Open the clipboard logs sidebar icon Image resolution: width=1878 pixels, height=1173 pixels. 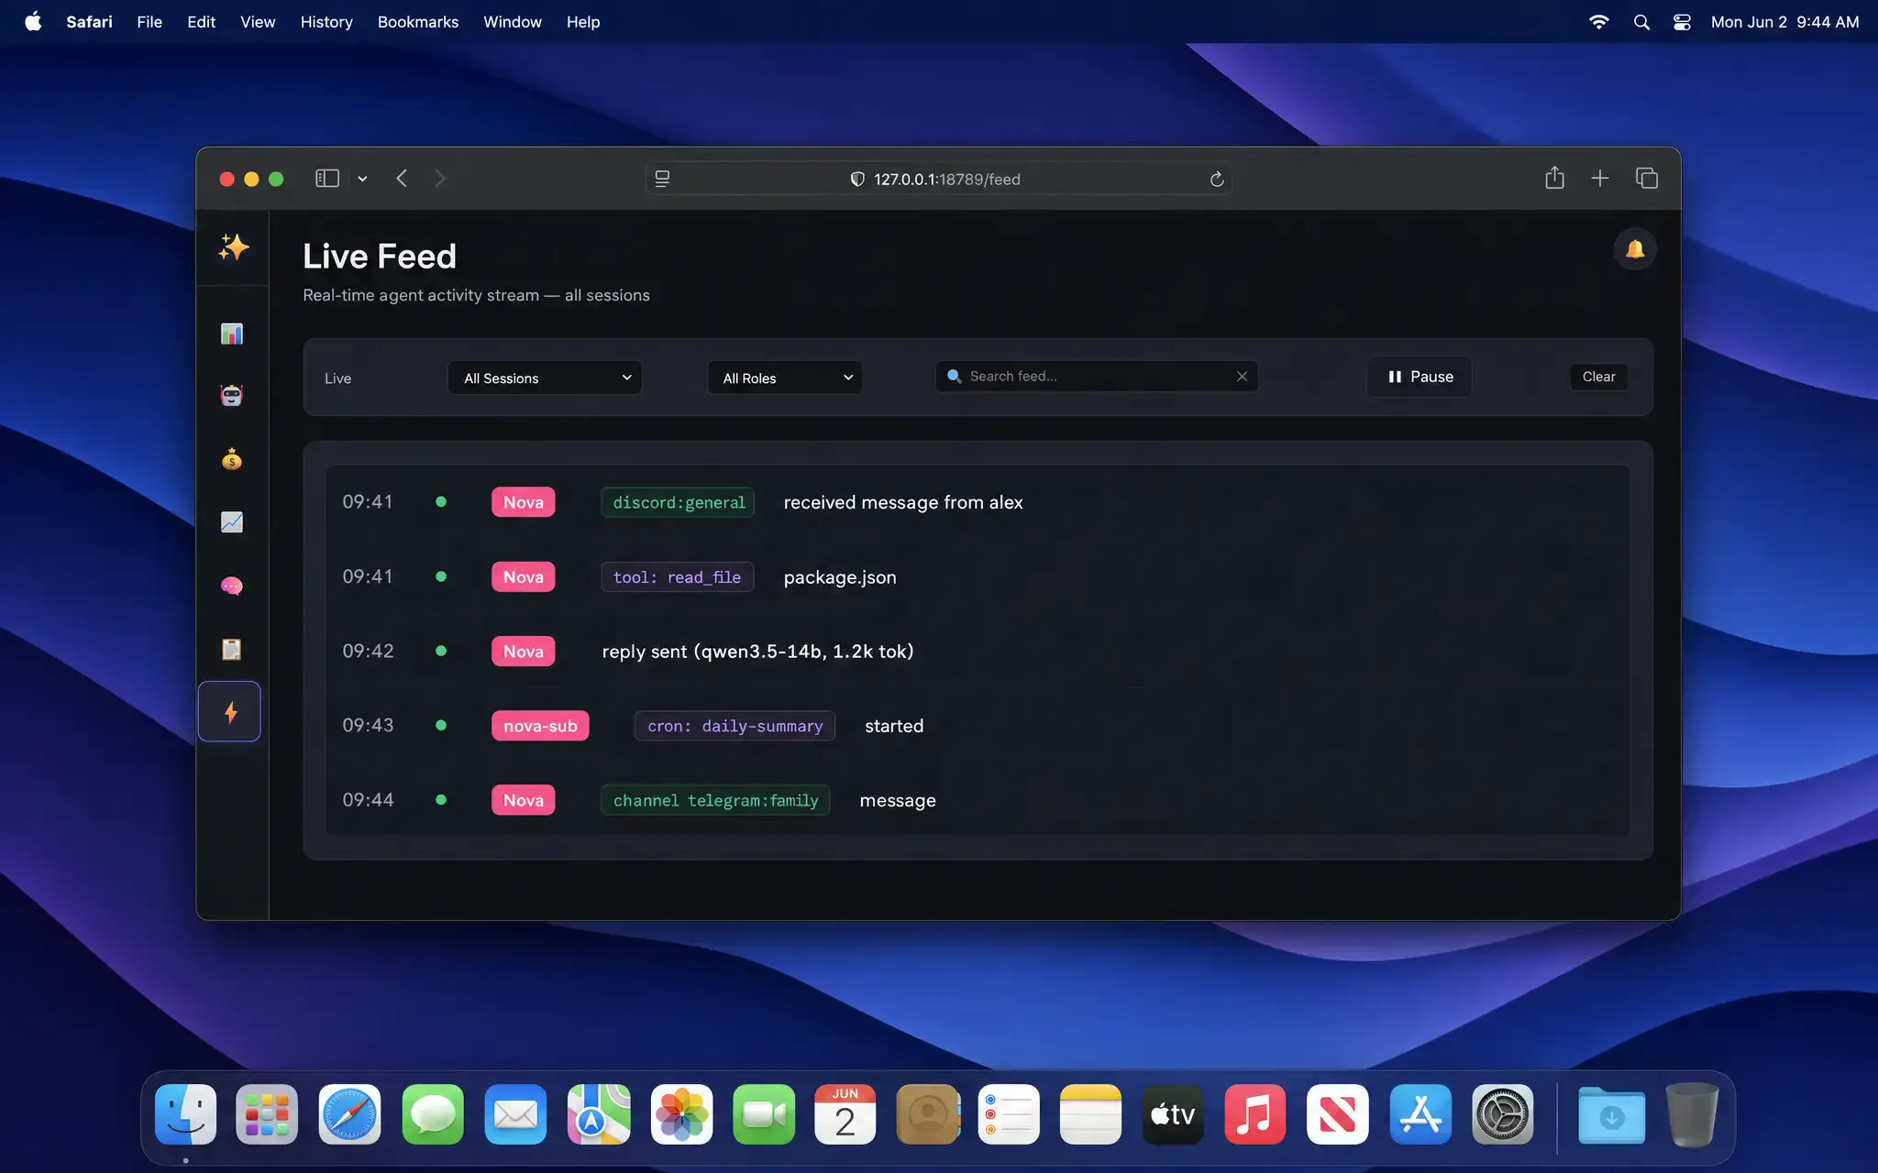[232, 649]
